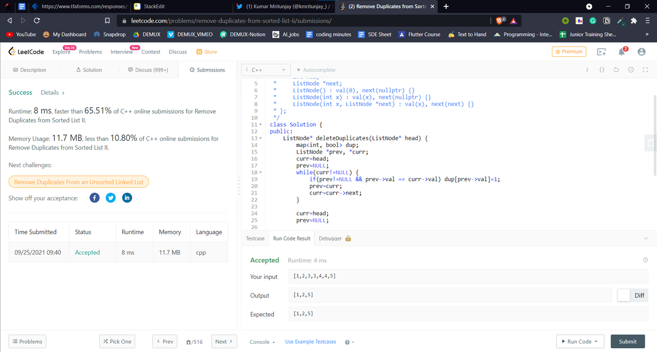Open Remove Duplicates From an Unsorted Linked List
The height and width of the screenshot is (352, 657).
click(x=79, y=182)
